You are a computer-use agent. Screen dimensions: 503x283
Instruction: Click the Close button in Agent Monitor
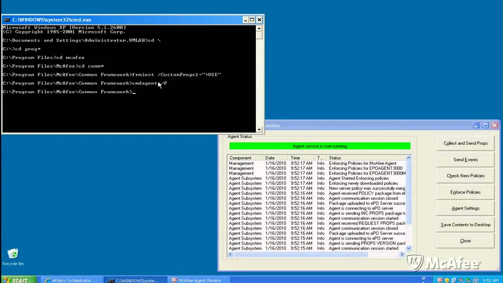coord(466,241)
